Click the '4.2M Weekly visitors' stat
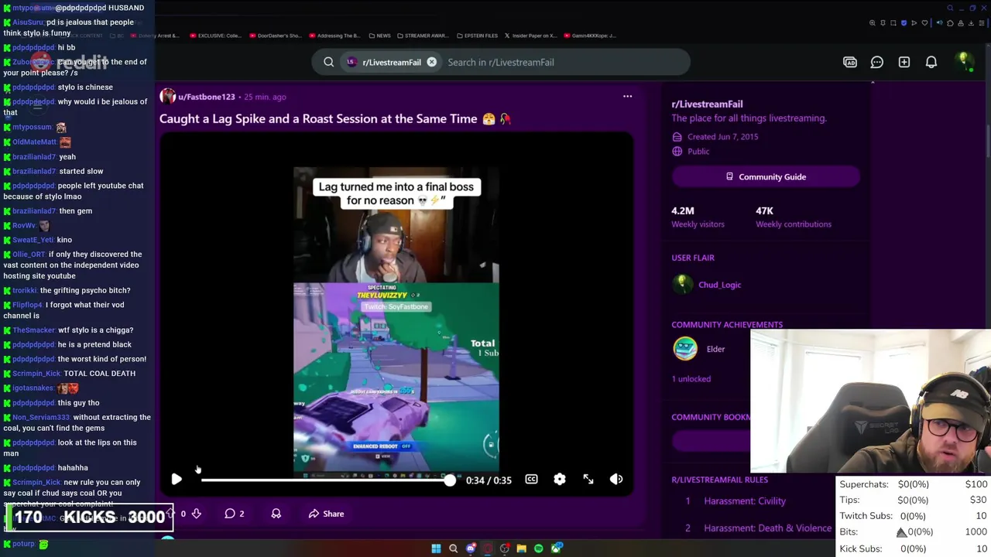991x557 pixels. (x=698, y=217)
